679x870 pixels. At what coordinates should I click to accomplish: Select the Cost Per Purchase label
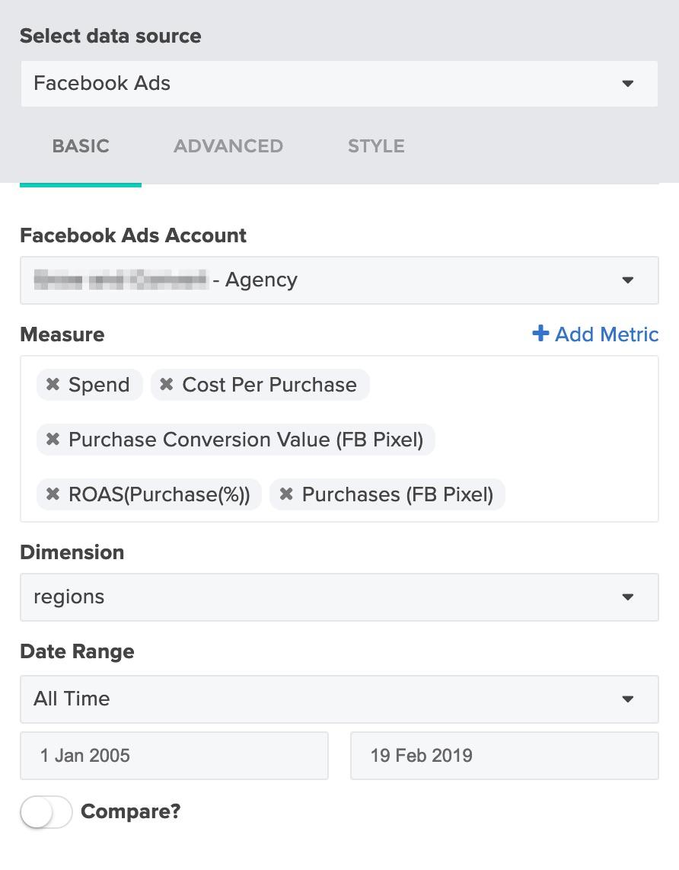pos(269,385)
